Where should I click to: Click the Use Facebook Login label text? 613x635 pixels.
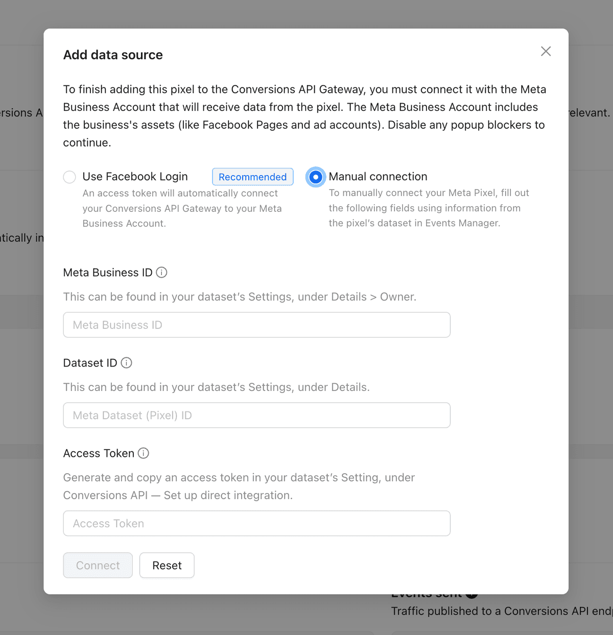135,177
